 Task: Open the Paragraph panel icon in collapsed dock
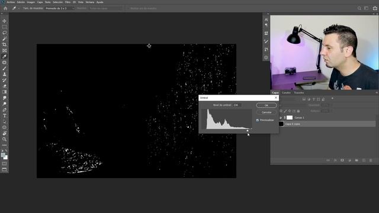coord(266,25)
